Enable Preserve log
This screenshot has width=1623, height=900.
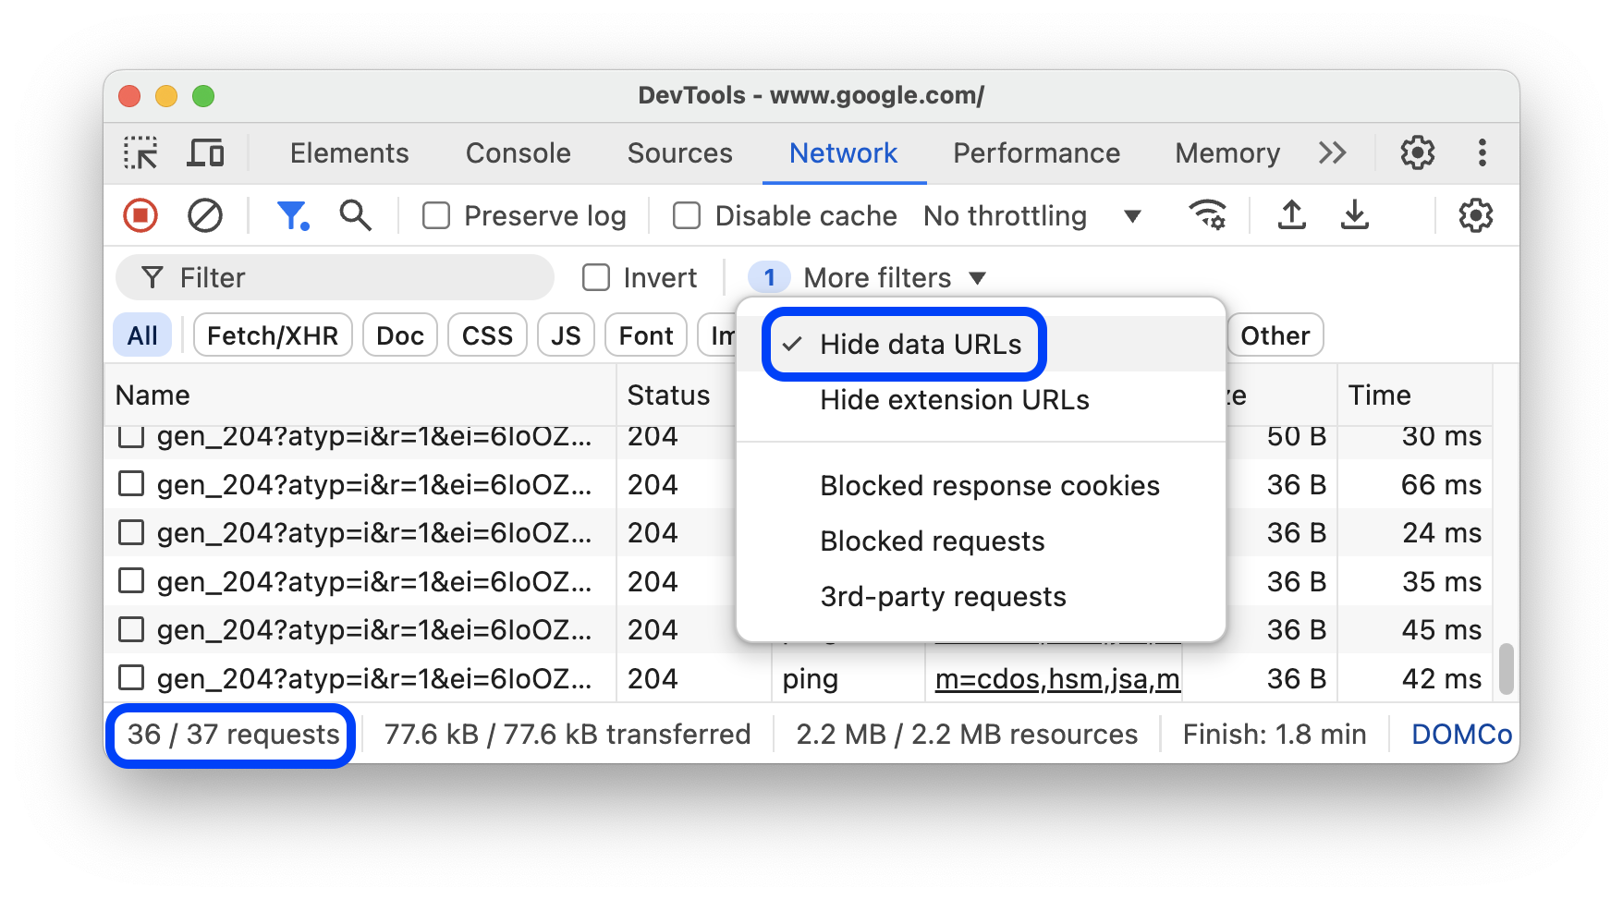coord(435,215)
